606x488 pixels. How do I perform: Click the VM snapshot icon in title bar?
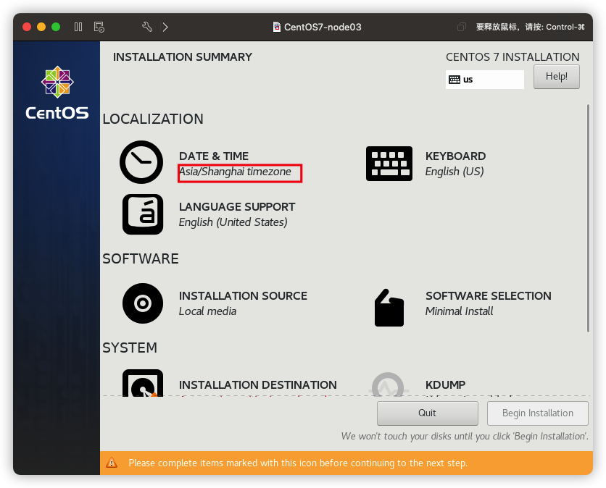99,27
